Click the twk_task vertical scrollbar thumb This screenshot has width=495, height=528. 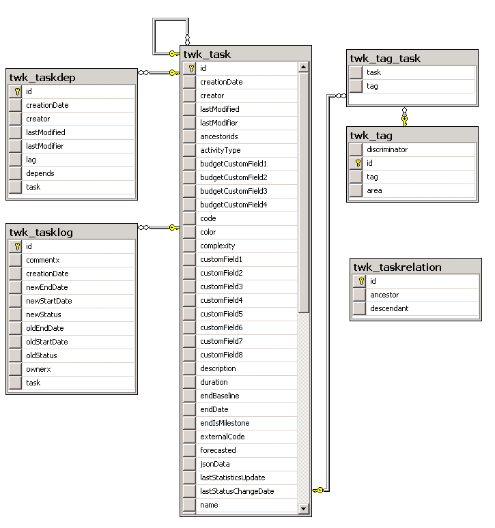pyautogui.click(x=304, y=191)
